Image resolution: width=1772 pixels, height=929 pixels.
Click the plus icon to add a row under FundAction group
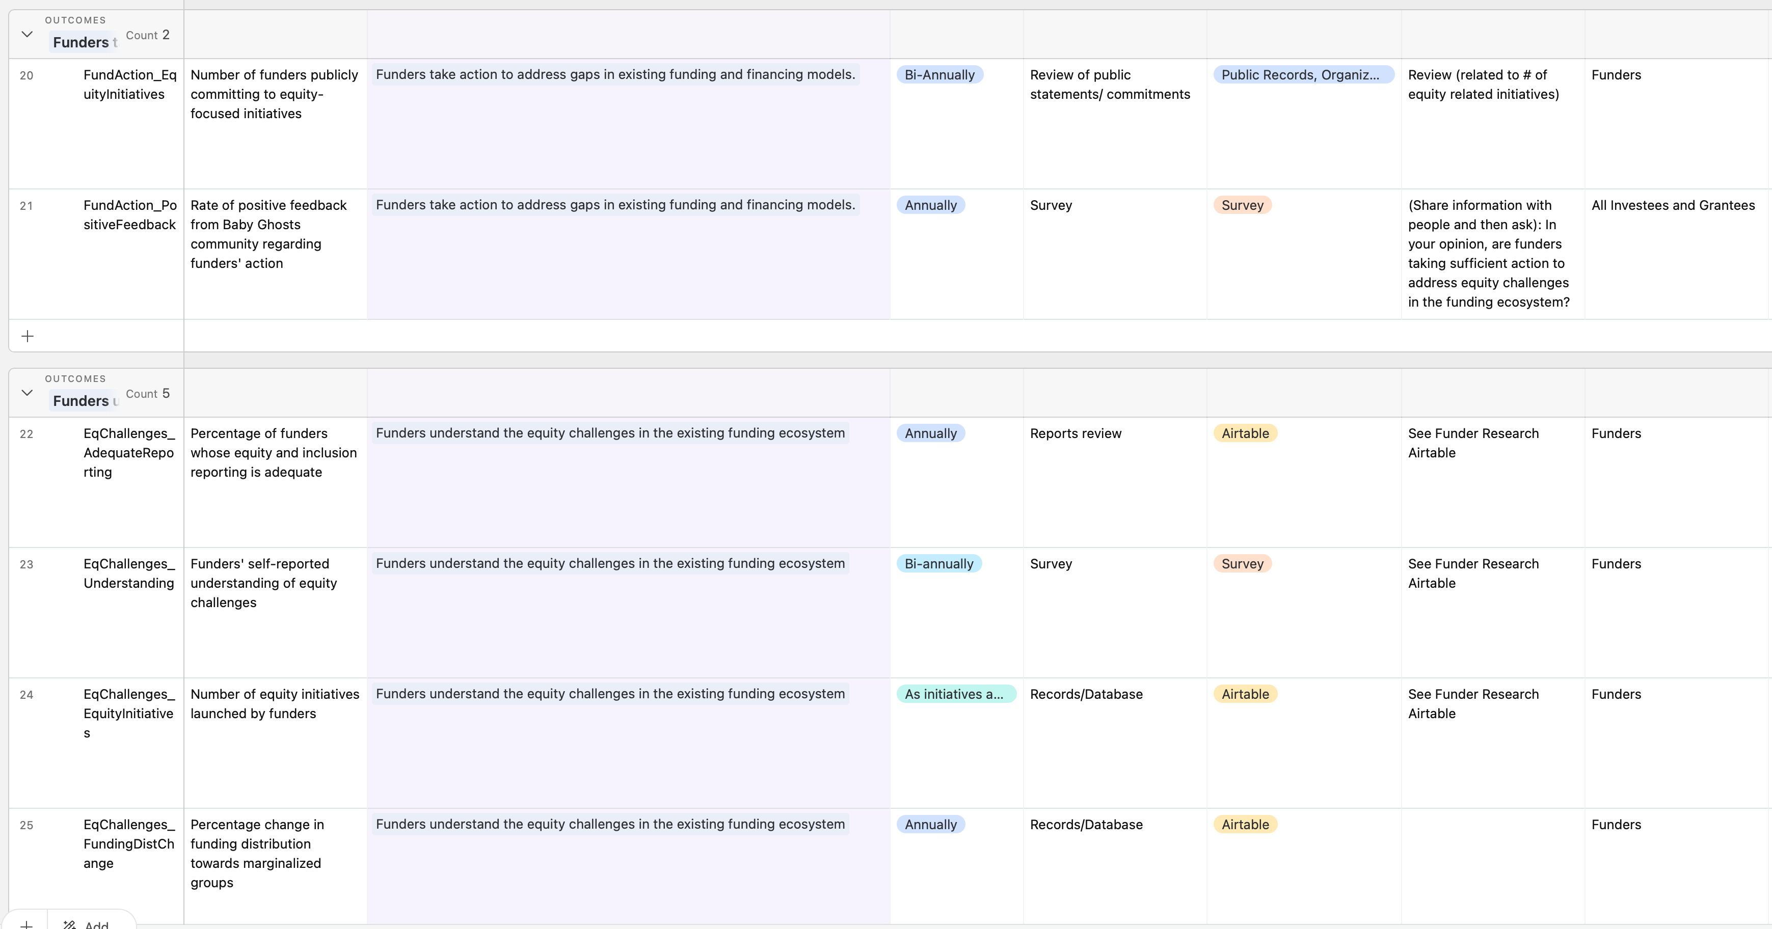(28, 336)
